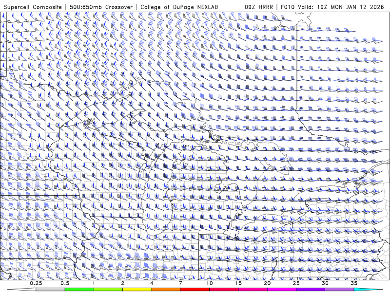
Task: Click the "09Z HRRR" model run label
Action: coord(259,7)
